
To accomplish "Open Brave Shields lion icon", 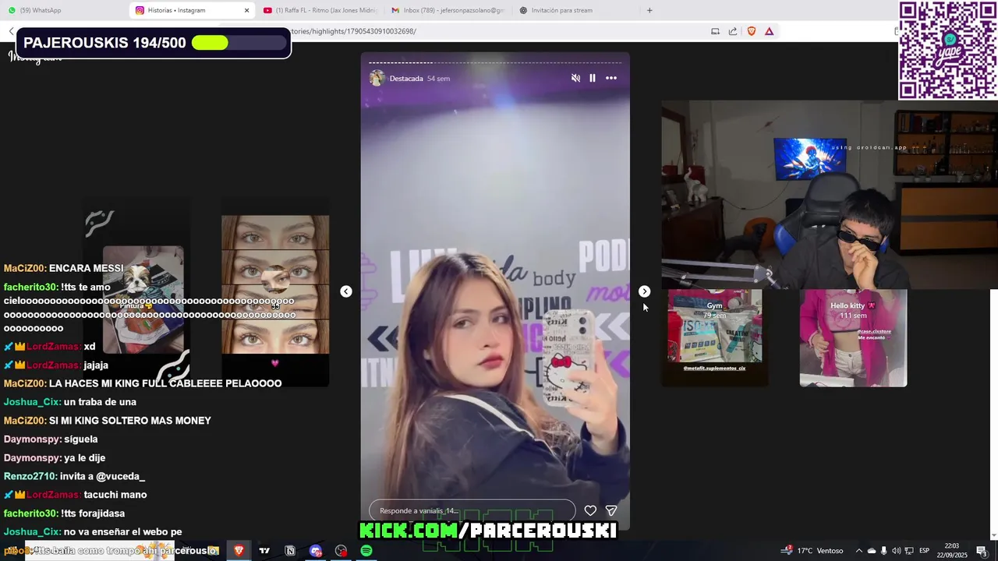I will [x=752, y=31].
